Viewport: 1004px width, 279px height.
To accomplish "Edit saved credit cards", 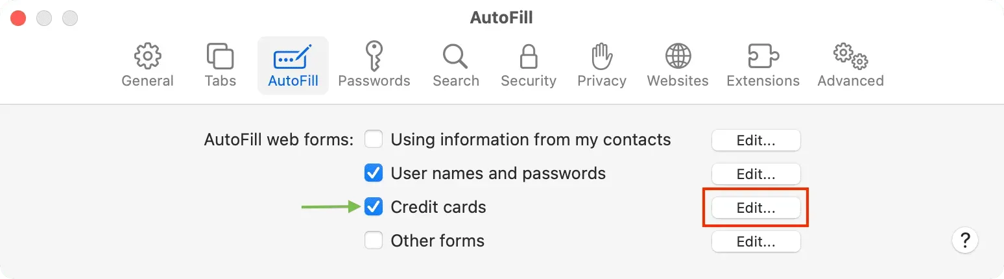I will tap(756, 208).
